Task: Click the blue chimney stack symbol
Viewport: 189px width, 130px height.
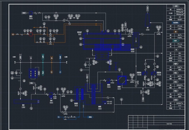Action: coord(147,20)
